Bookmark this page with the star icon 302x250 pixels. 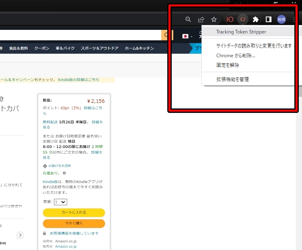pyautogui.click(x=214, y=19)
